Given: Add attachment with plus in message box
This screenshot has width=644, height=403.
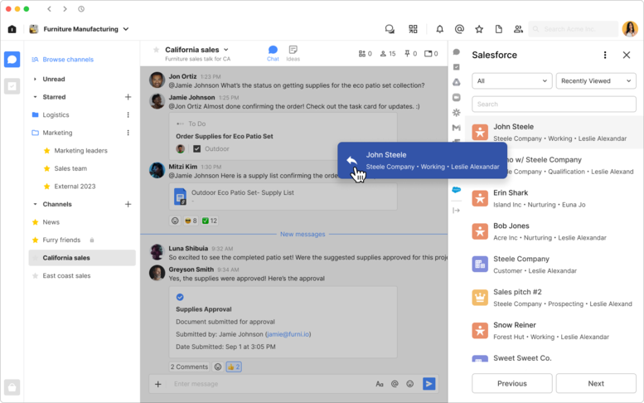Looking at the screenshot, I should click(x=158, y=384).
